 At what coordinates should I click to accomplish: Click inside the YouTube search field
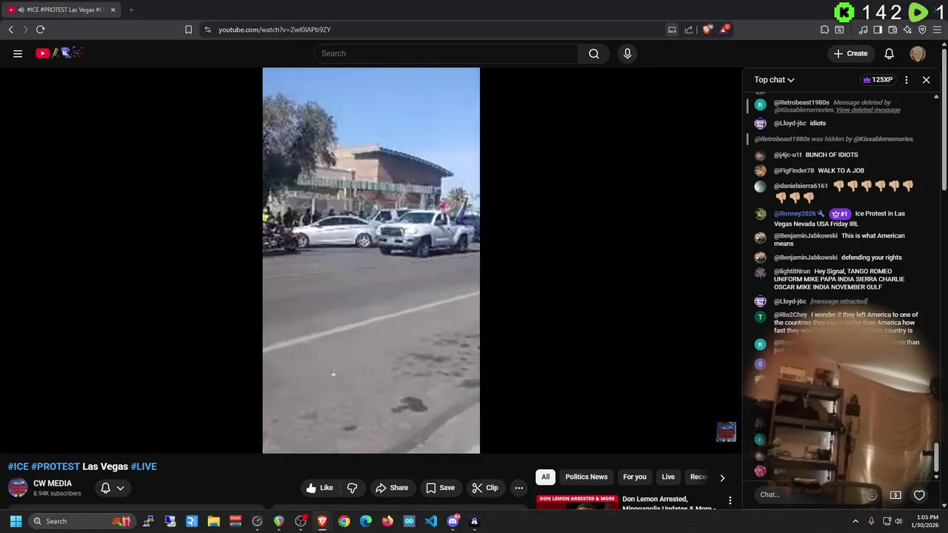(x=446, y=53)
